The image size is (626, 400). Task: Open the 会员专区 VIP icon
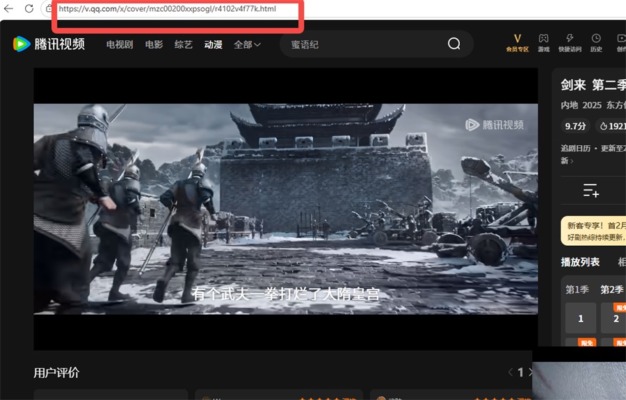(x=517, y=42)
